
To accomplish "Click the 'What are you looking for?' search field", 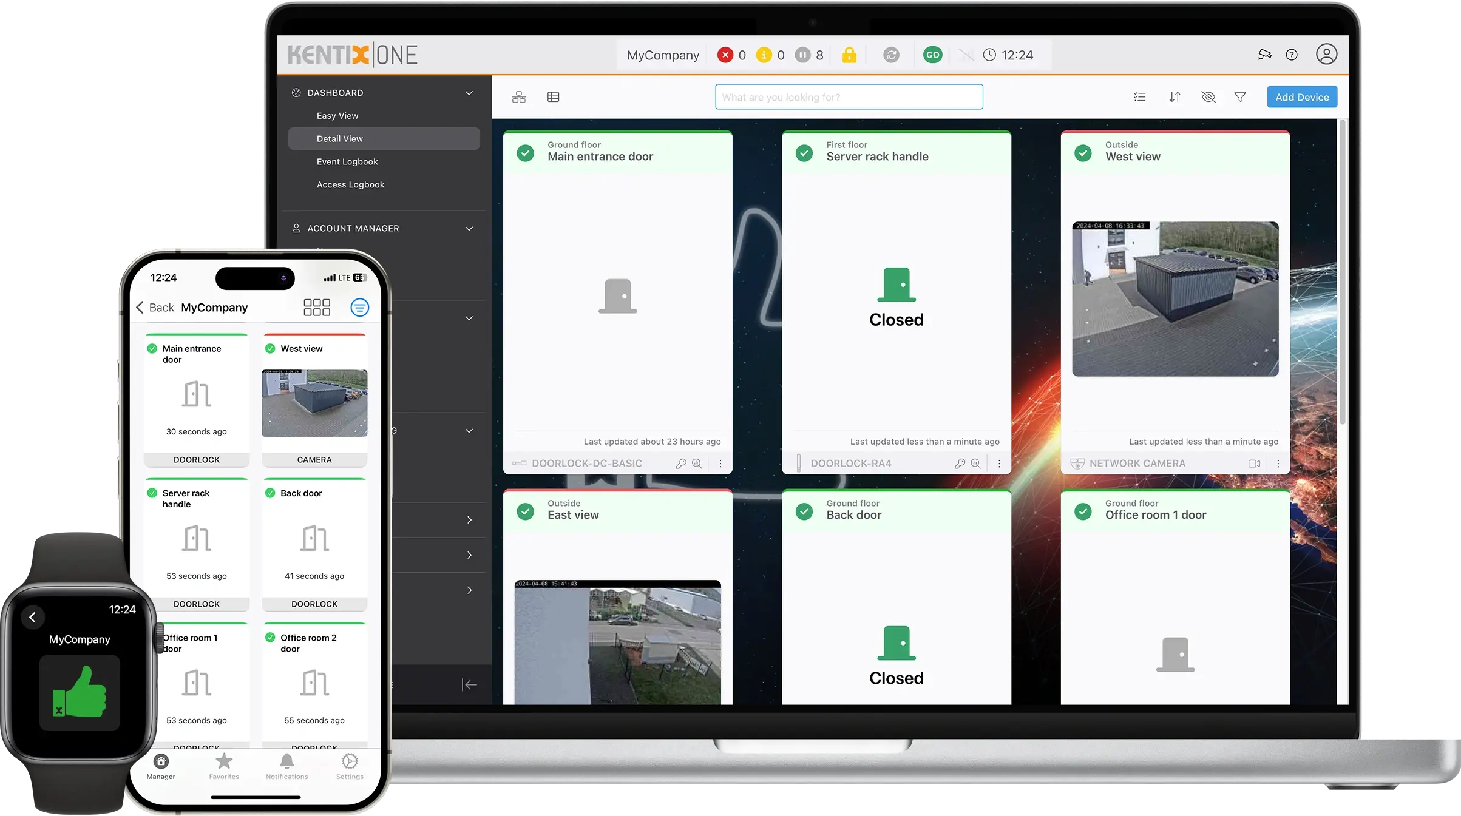I will 849,97.
